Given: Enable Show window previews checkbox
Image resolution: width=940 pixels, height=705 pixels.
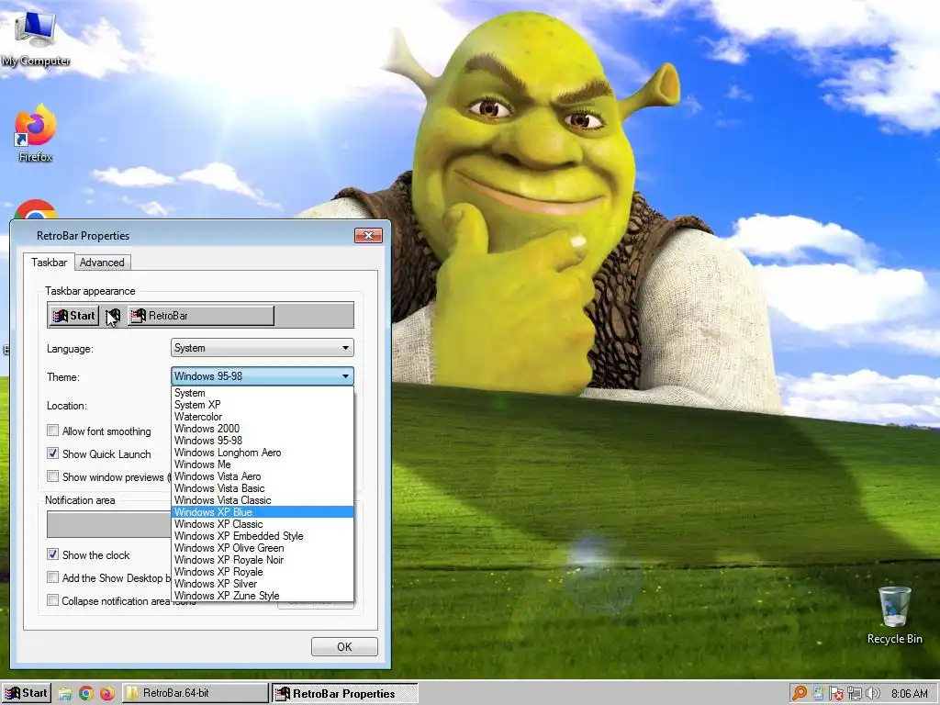Looking at the screenshot, I should click(x=52, y=476).
